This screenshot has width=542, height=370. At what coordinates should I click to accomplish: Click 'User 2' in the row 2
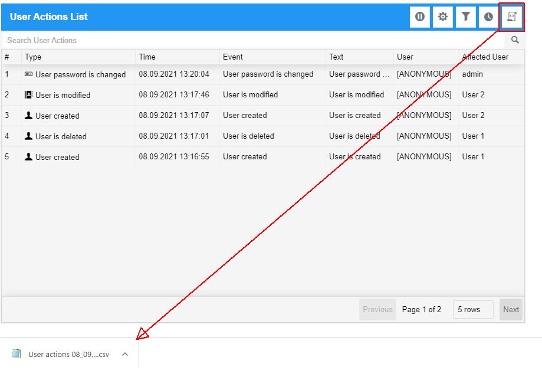(473, 95)
